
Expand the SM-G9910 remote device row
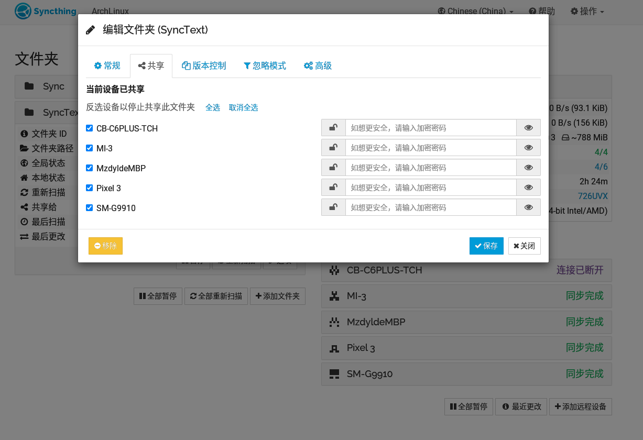pyautogui.click(x=466, y=373)
